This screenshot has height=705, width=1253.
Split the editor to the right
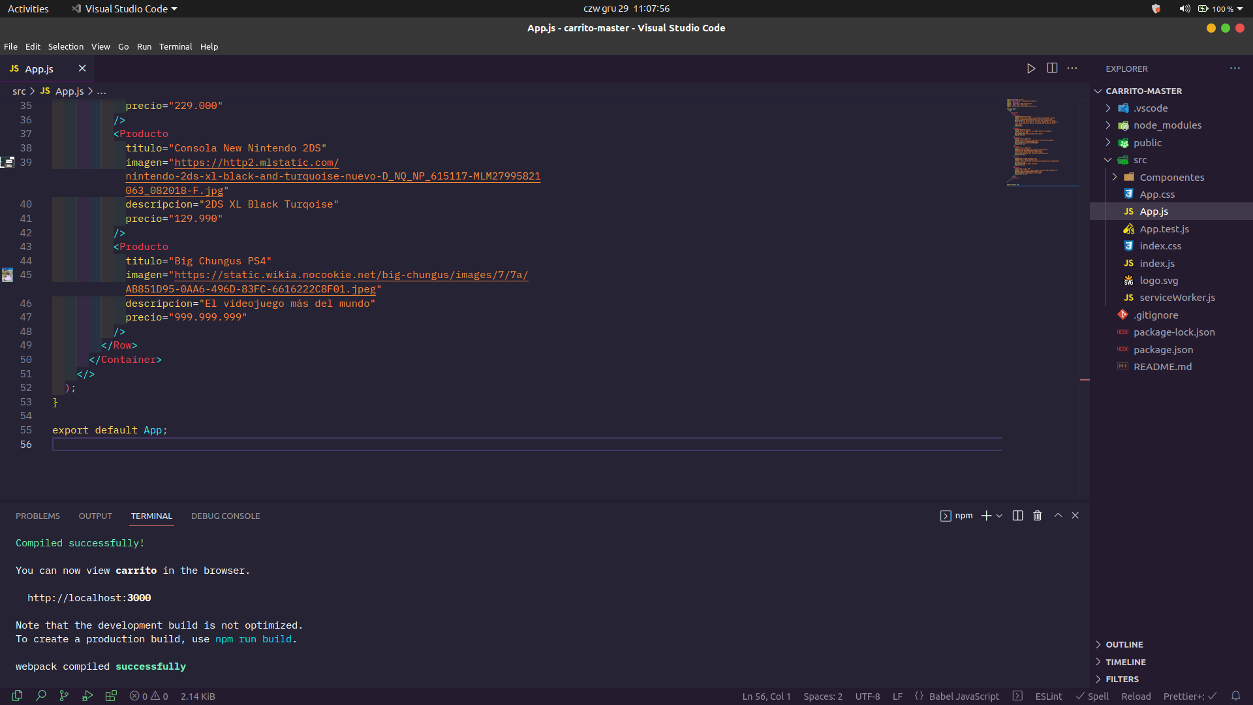coord(1052,69)
